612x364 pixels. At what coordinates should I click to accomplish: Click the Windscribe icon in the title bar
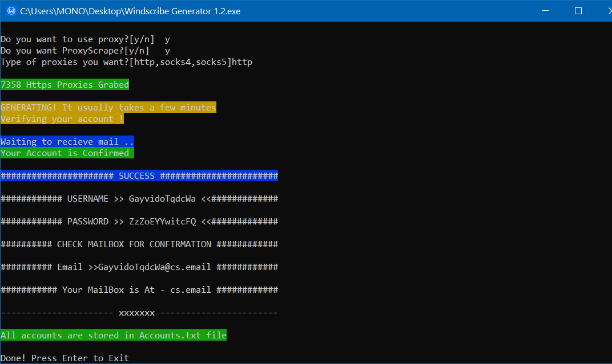(x=10, y=11)
